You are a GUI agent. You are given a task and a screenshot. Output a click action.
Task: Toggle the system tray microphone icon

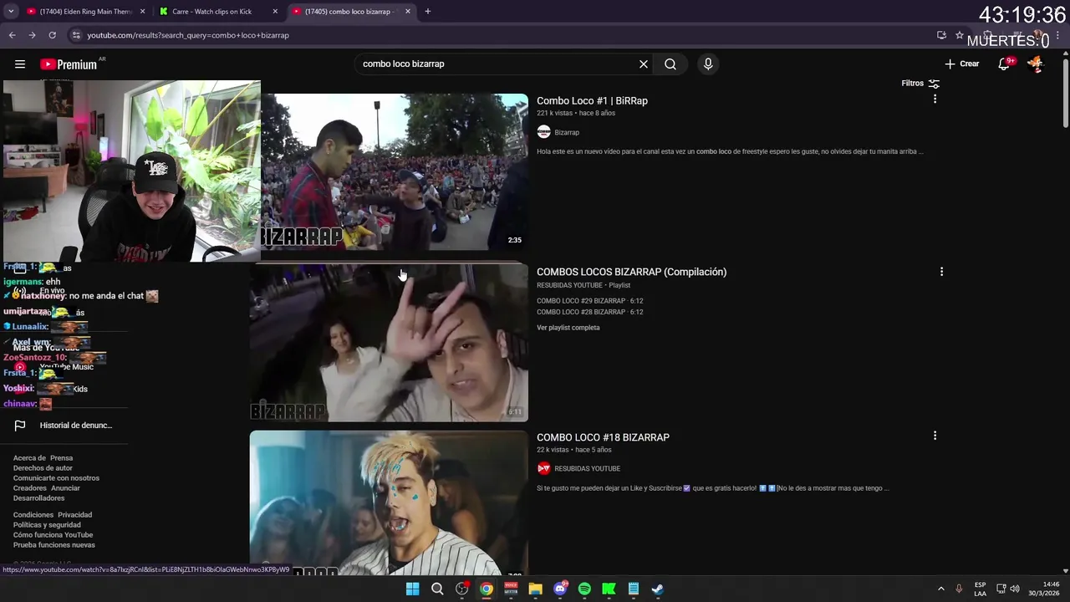pos(959,589)
